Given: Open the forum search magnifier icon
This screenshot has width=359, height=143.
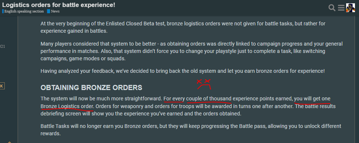Looking at the screenshot, I should point(332,8).
